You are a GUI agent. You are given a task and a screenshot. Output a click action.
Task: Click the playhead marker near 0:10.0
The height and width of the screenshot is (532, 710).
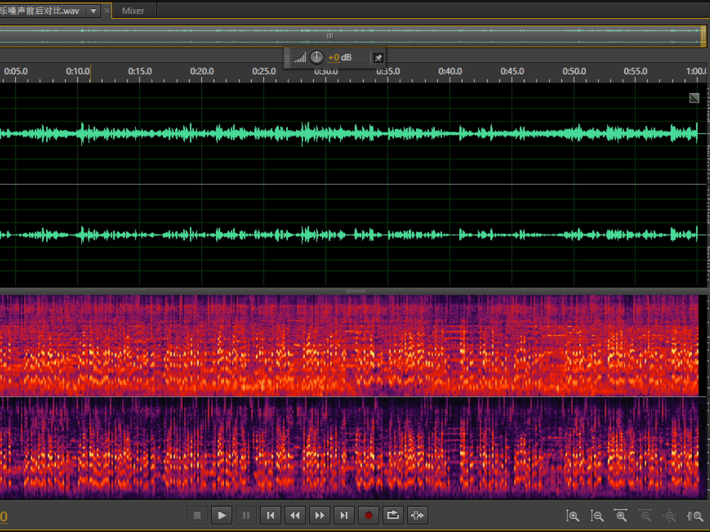[90, 73]
